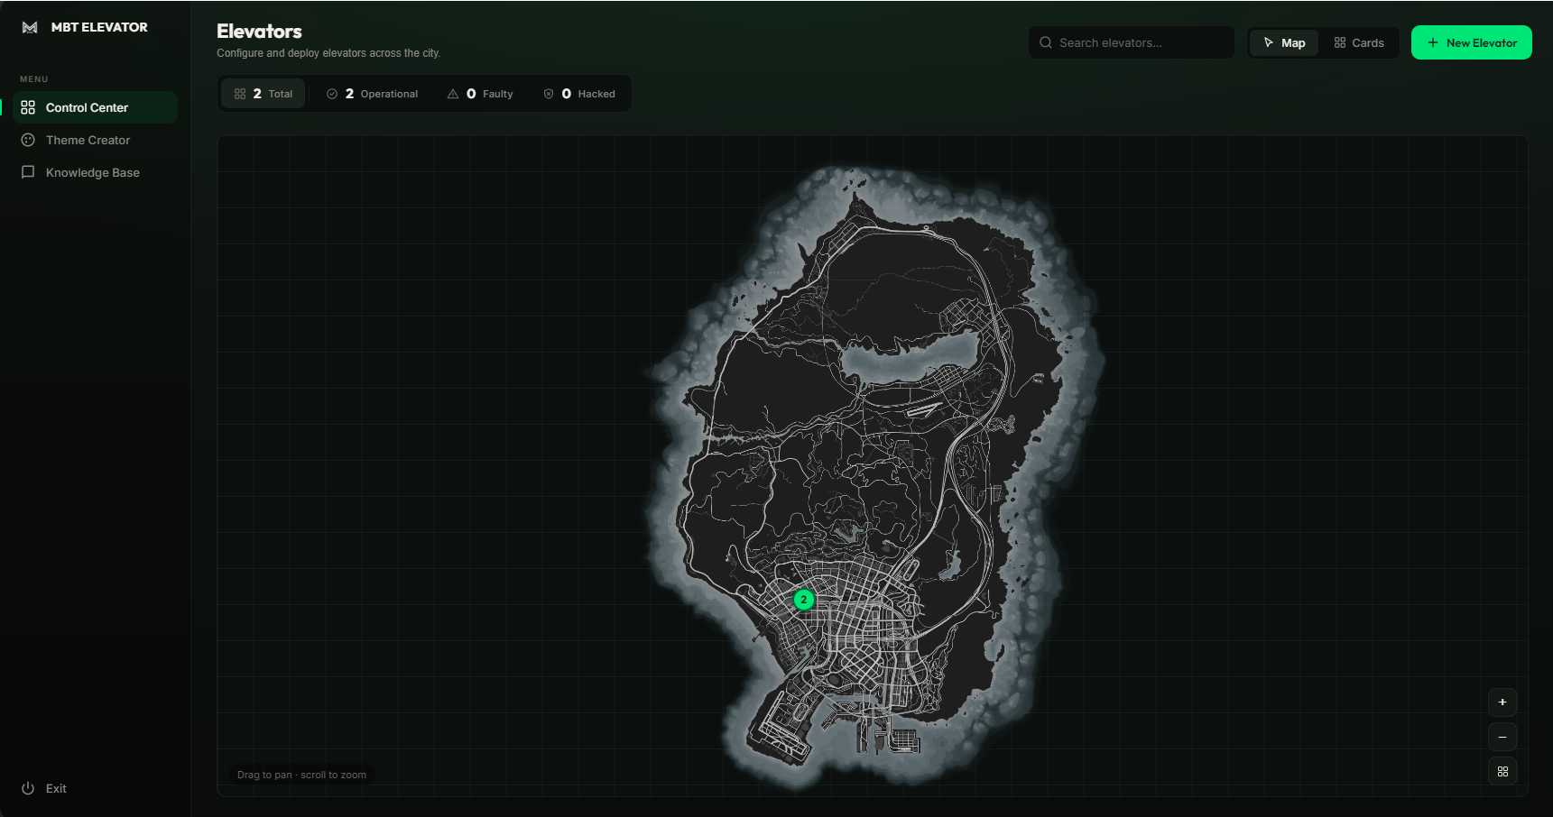The width and height of the screenshot is (1553, 817).
Task: Click 'Configure and deploy elevators' subtitle
Action: 328,53
